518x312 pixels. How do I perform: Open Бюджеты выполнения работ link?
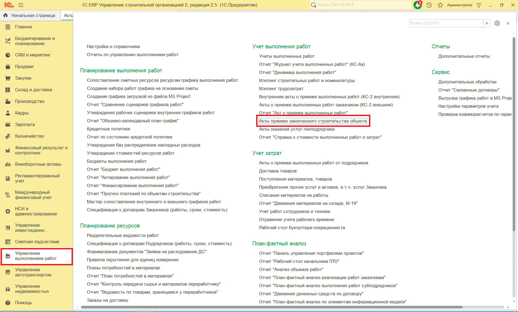point(117,161)
